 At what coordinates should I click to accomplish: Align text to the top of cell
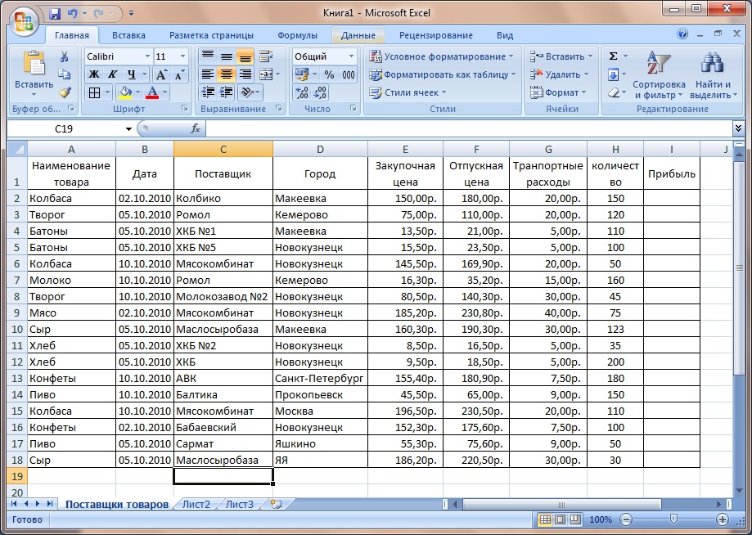coord(208,56)
